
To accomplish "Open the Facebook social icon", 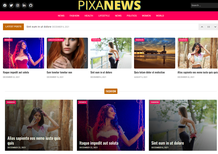I will [x=5, y=5].
